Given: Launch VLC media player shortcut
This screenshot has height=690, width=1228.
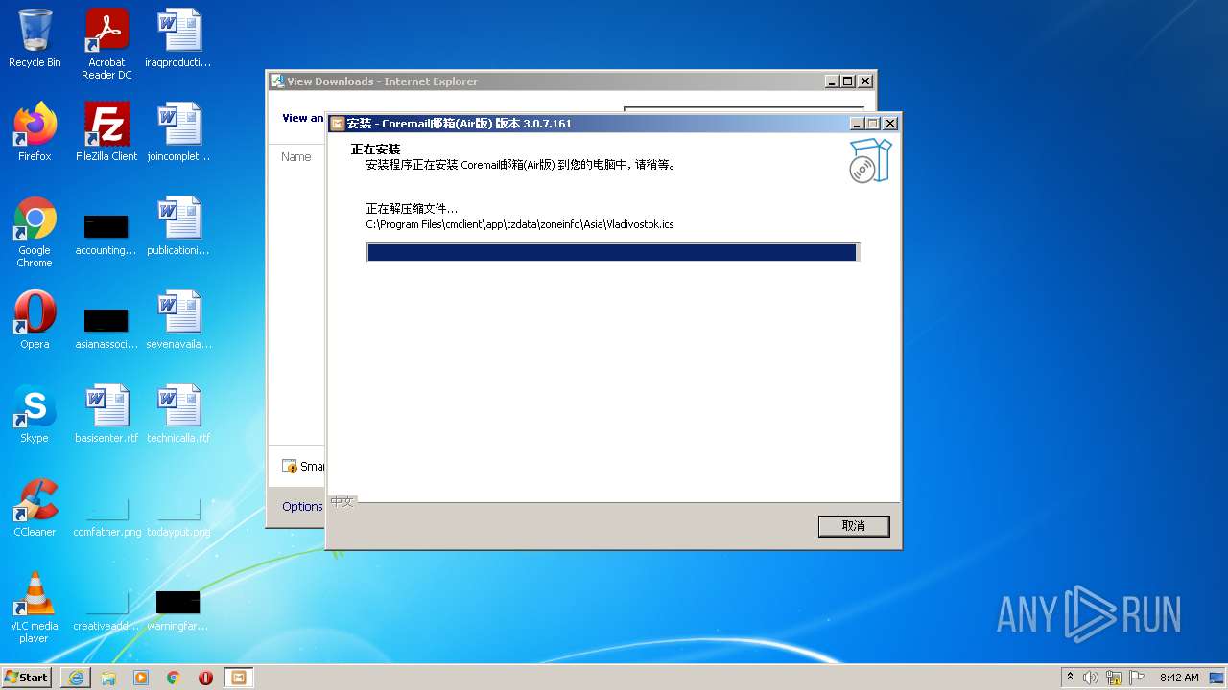Looking at the screenshot, I should coord(35,608).
